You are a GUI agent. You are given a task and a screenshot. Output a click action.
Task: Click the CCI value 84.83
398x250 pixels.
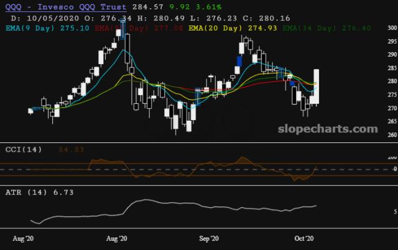pos(71,149)
